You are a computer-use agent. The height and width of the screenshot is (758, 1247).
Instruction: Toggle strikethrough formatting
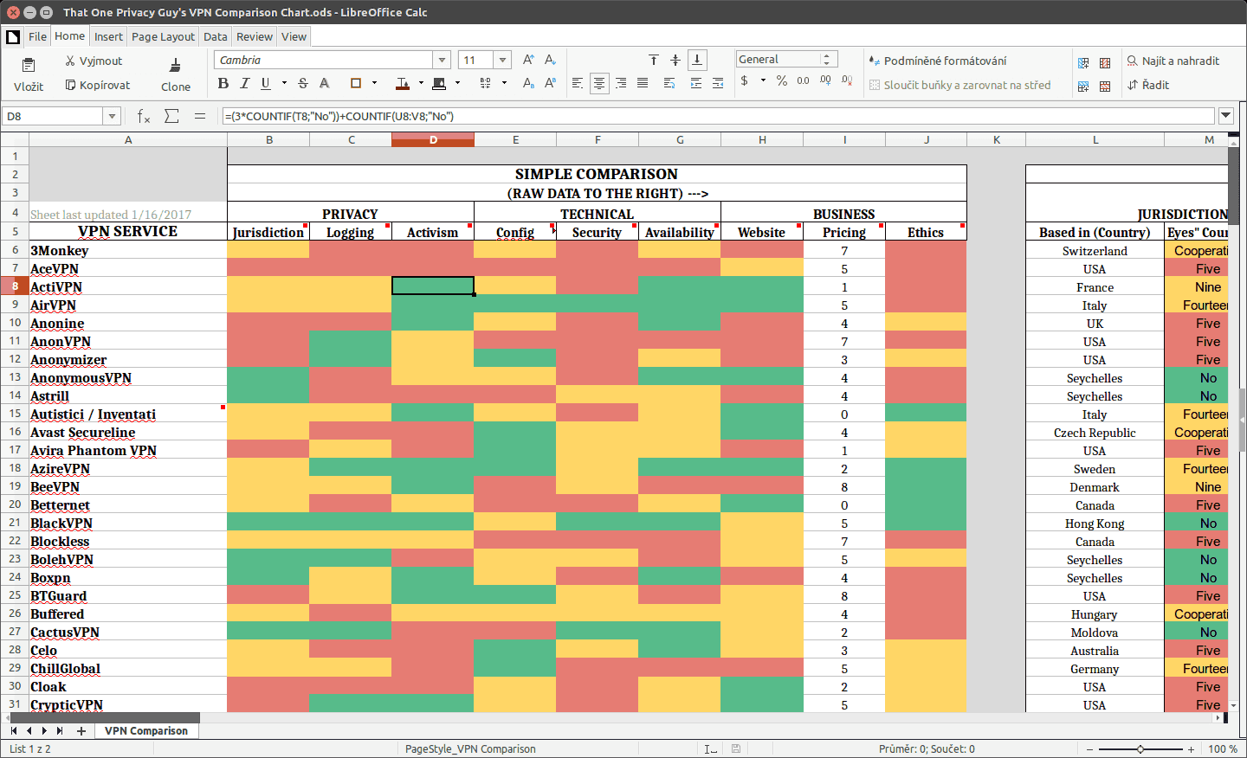tap(302, 83)
